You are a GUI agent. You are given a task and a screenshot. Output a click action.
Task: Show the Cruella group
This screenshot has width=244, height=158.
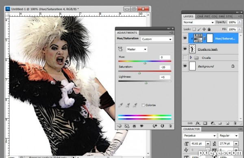185,58
